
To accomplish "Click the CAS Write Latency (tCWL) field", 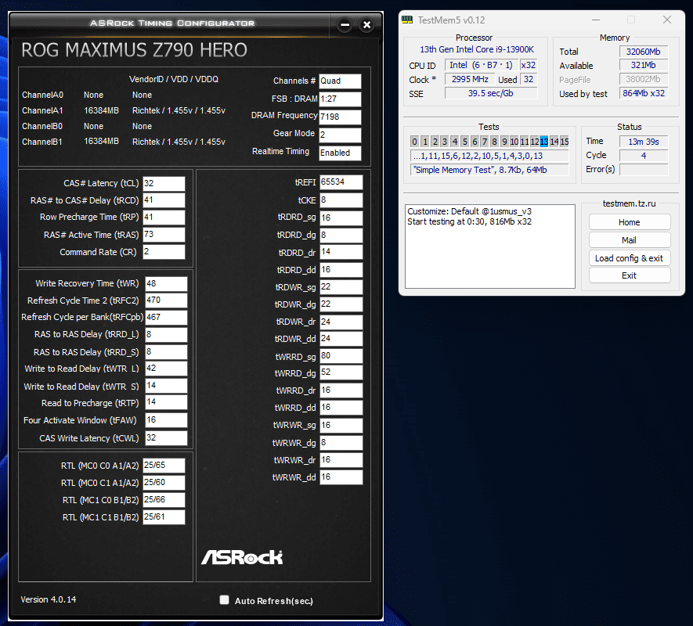I will (x=166, y=437).
